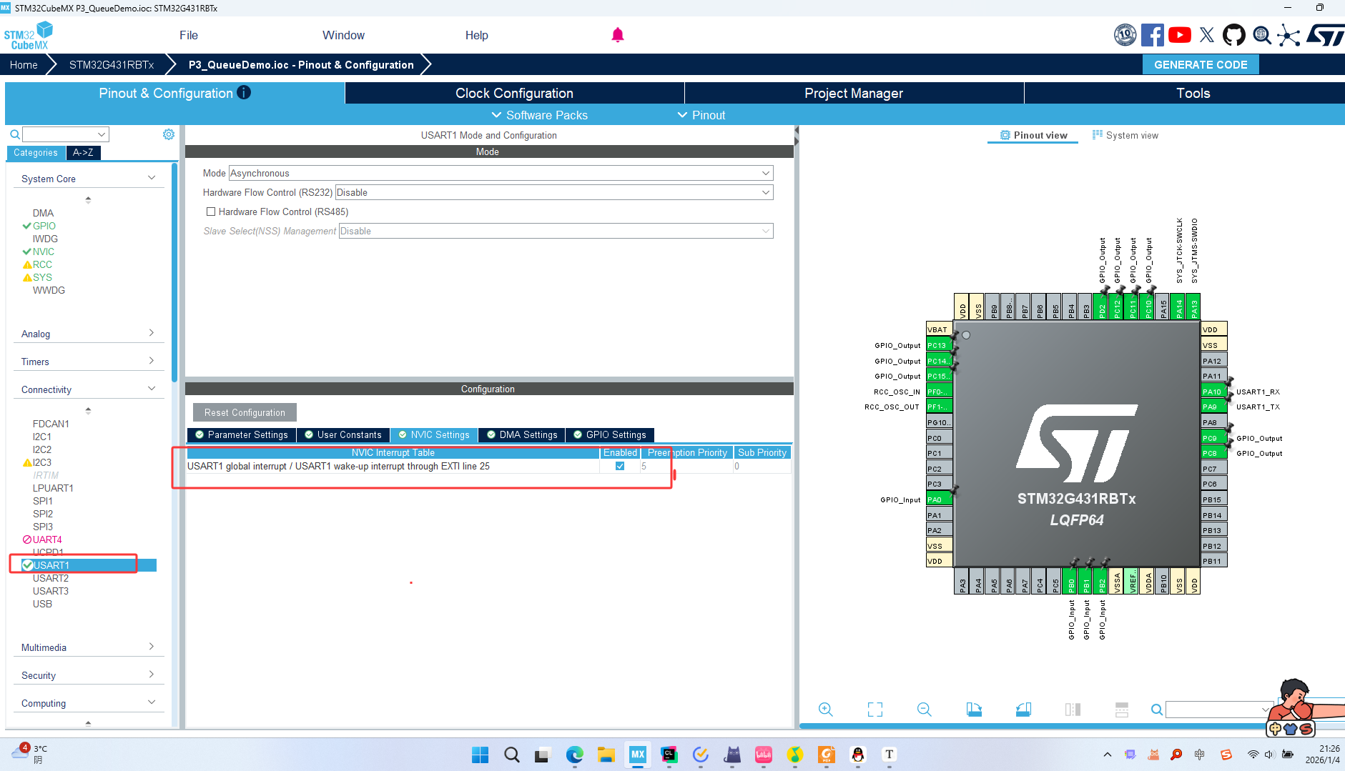Switch to the Project Manager tab

coord(854,93)
